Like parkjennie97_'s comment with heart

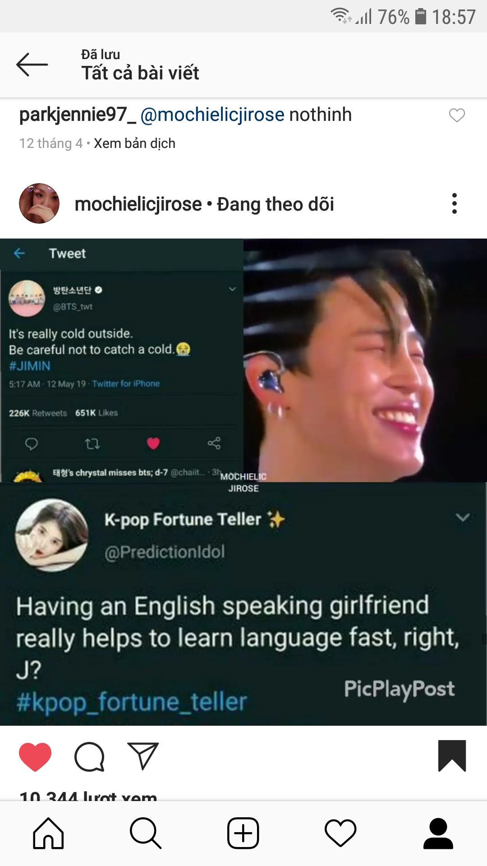click(457, 115)
